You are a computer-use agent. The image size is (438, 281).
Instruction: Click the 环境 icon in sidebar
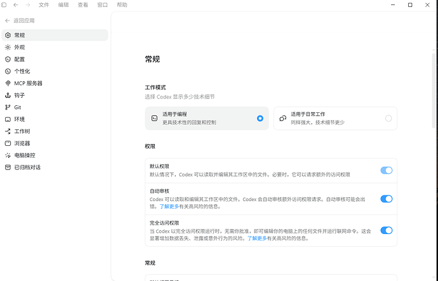pos(8,119)
